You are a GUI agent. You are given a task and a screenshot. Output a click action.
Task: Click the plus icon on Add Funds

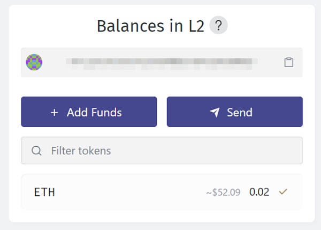coord(54,112)
